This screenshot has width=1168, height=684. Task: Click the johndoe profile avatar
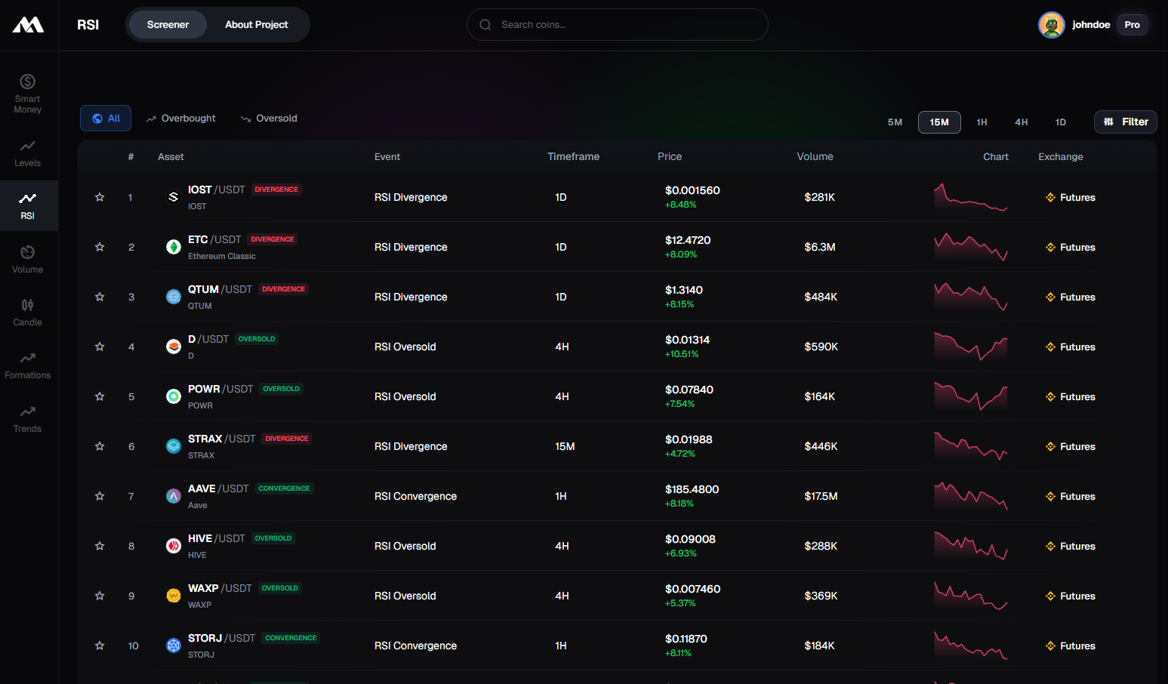pos(1051,25)
